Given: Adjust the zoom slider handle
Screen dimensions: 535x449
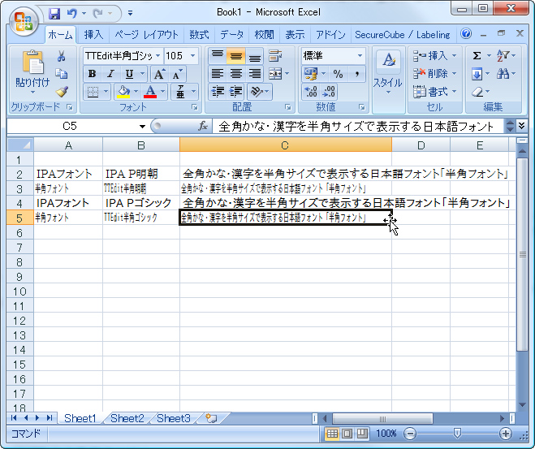Looking at the screenshot, I should click(x=457, y=434).
